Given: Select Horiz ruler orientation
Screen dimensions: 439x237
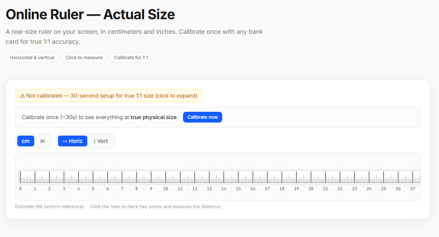Looking at the screenshot, I should click(x=73, y=141).
